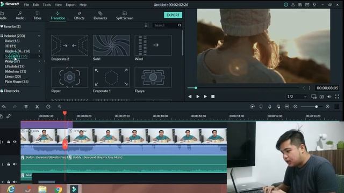Click the Redo arrow in timeline toolbar
This screenshot has height=193, width=344.
click(15, 107)
